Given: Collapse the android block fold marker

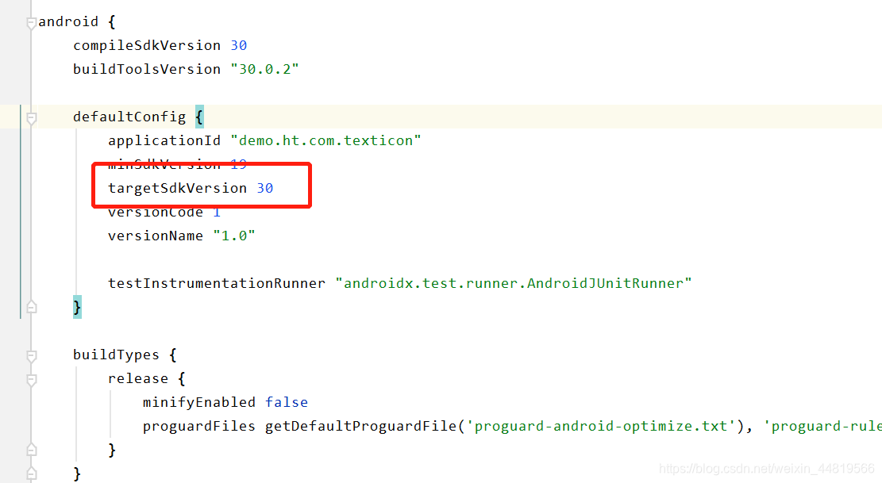Looking at the screenshot, I should (x=32, y=24).
